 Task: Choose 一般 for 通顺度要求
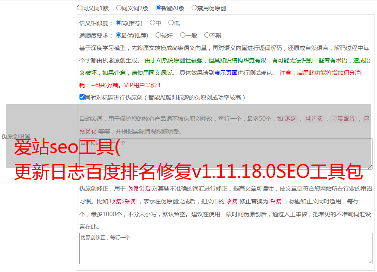(182, 35)
